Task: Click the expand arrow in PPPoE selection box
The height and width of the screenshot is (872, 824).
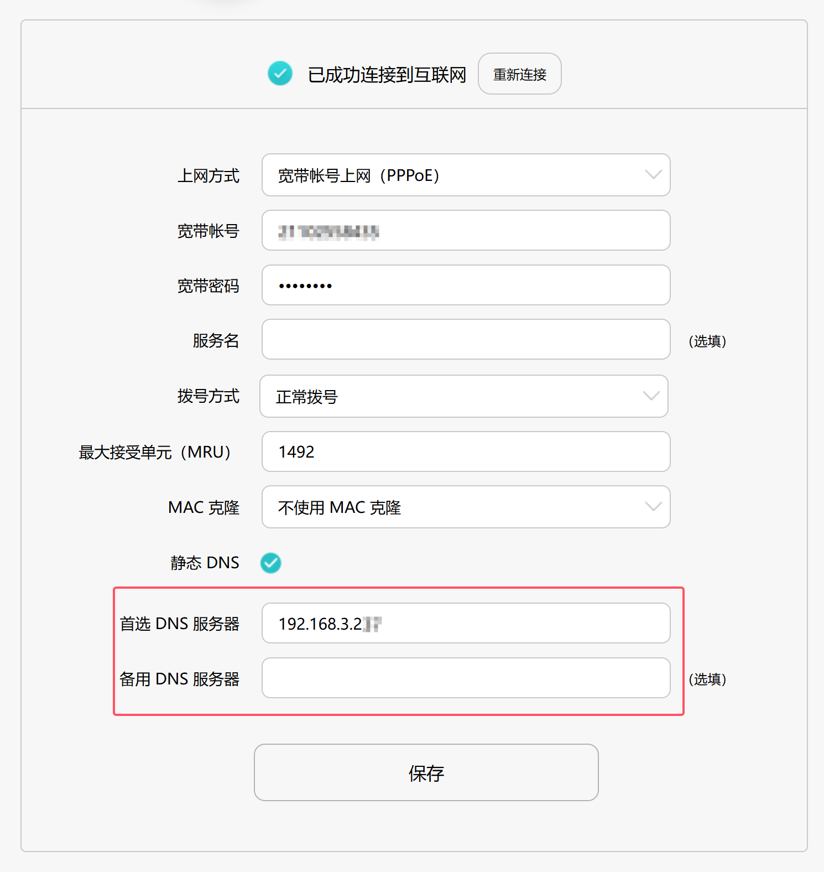Action: point(653,175)
